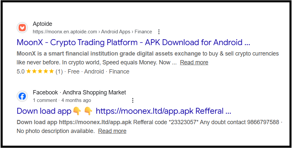Expand "Read more" on the Aptoide snippet

click(x=194, y=62)
